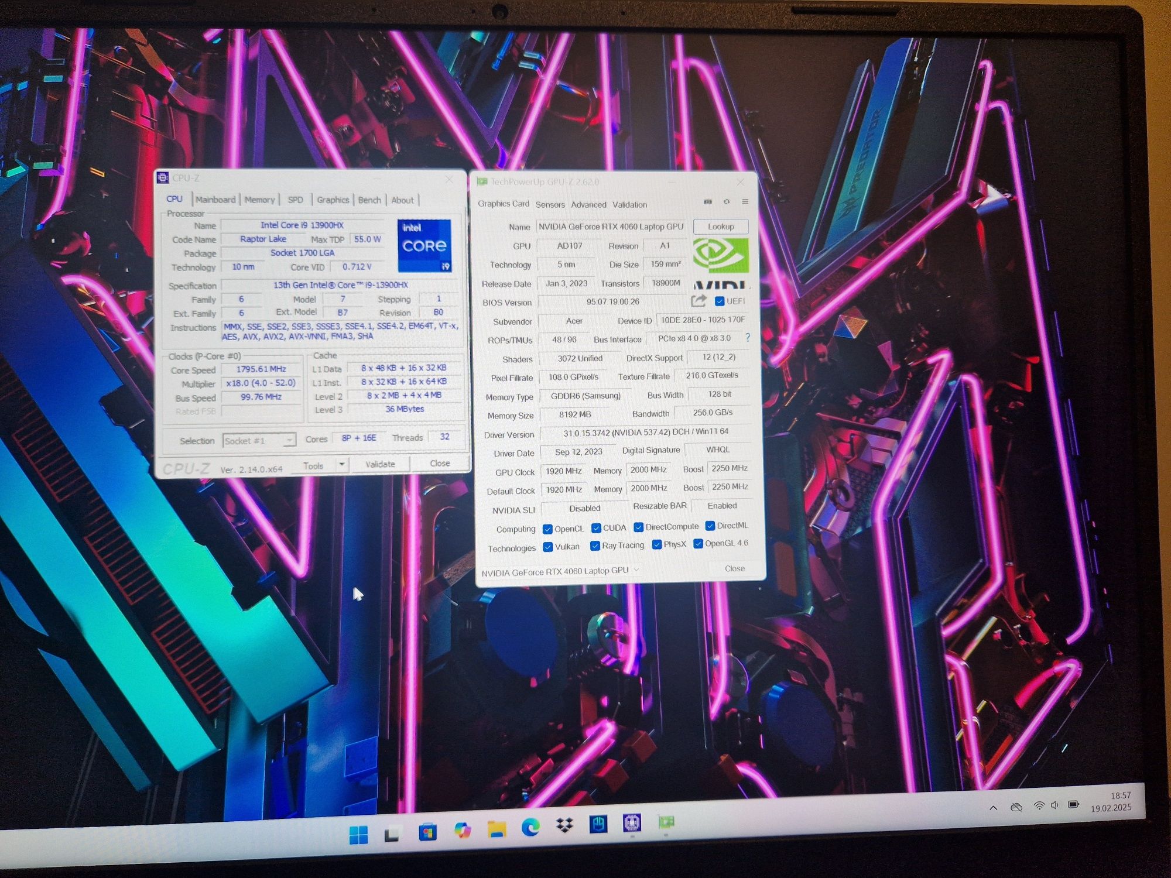This screenshot has height=878, width=1171.
Task: Toggle the CUDA checkbox
Action: (596, 528)
